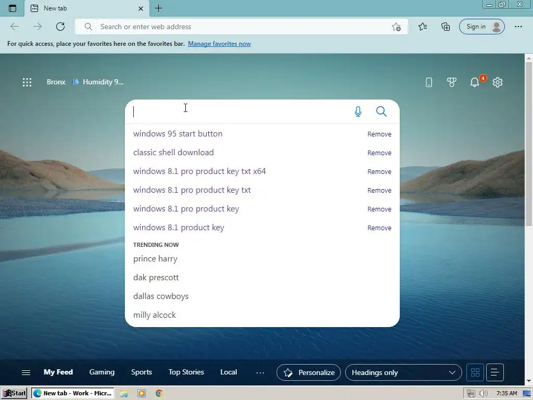Open the Bronx weather location
Screen dimensions: 533x400
[x=56, y=82]
